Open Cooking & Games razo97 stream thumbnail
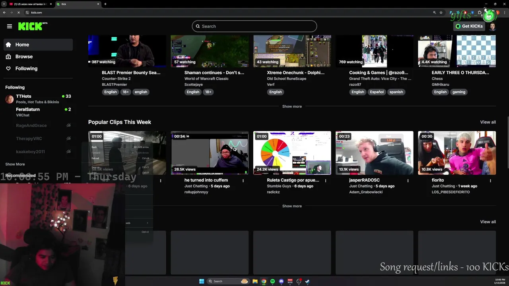Screen dimensions: 509x286 [x=374, y=51]
